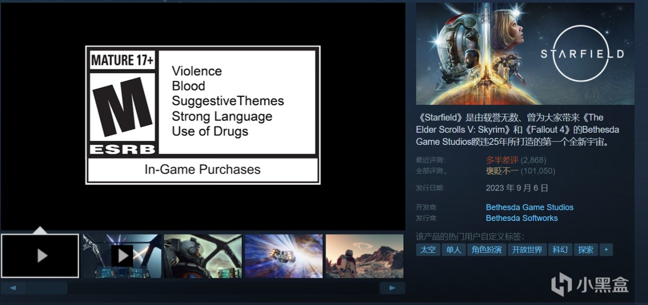Click the thumbnail strip scrollbar handle

[x=47, y=288]
